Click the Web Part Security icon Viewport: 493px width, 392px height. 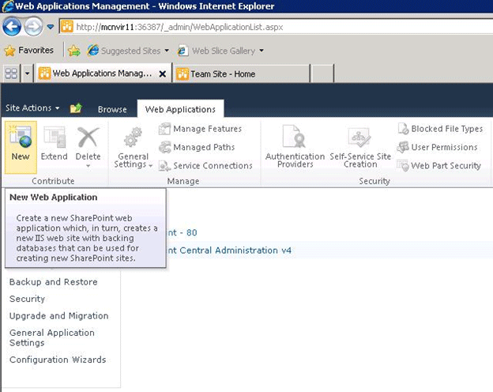(x=403, y=165)
